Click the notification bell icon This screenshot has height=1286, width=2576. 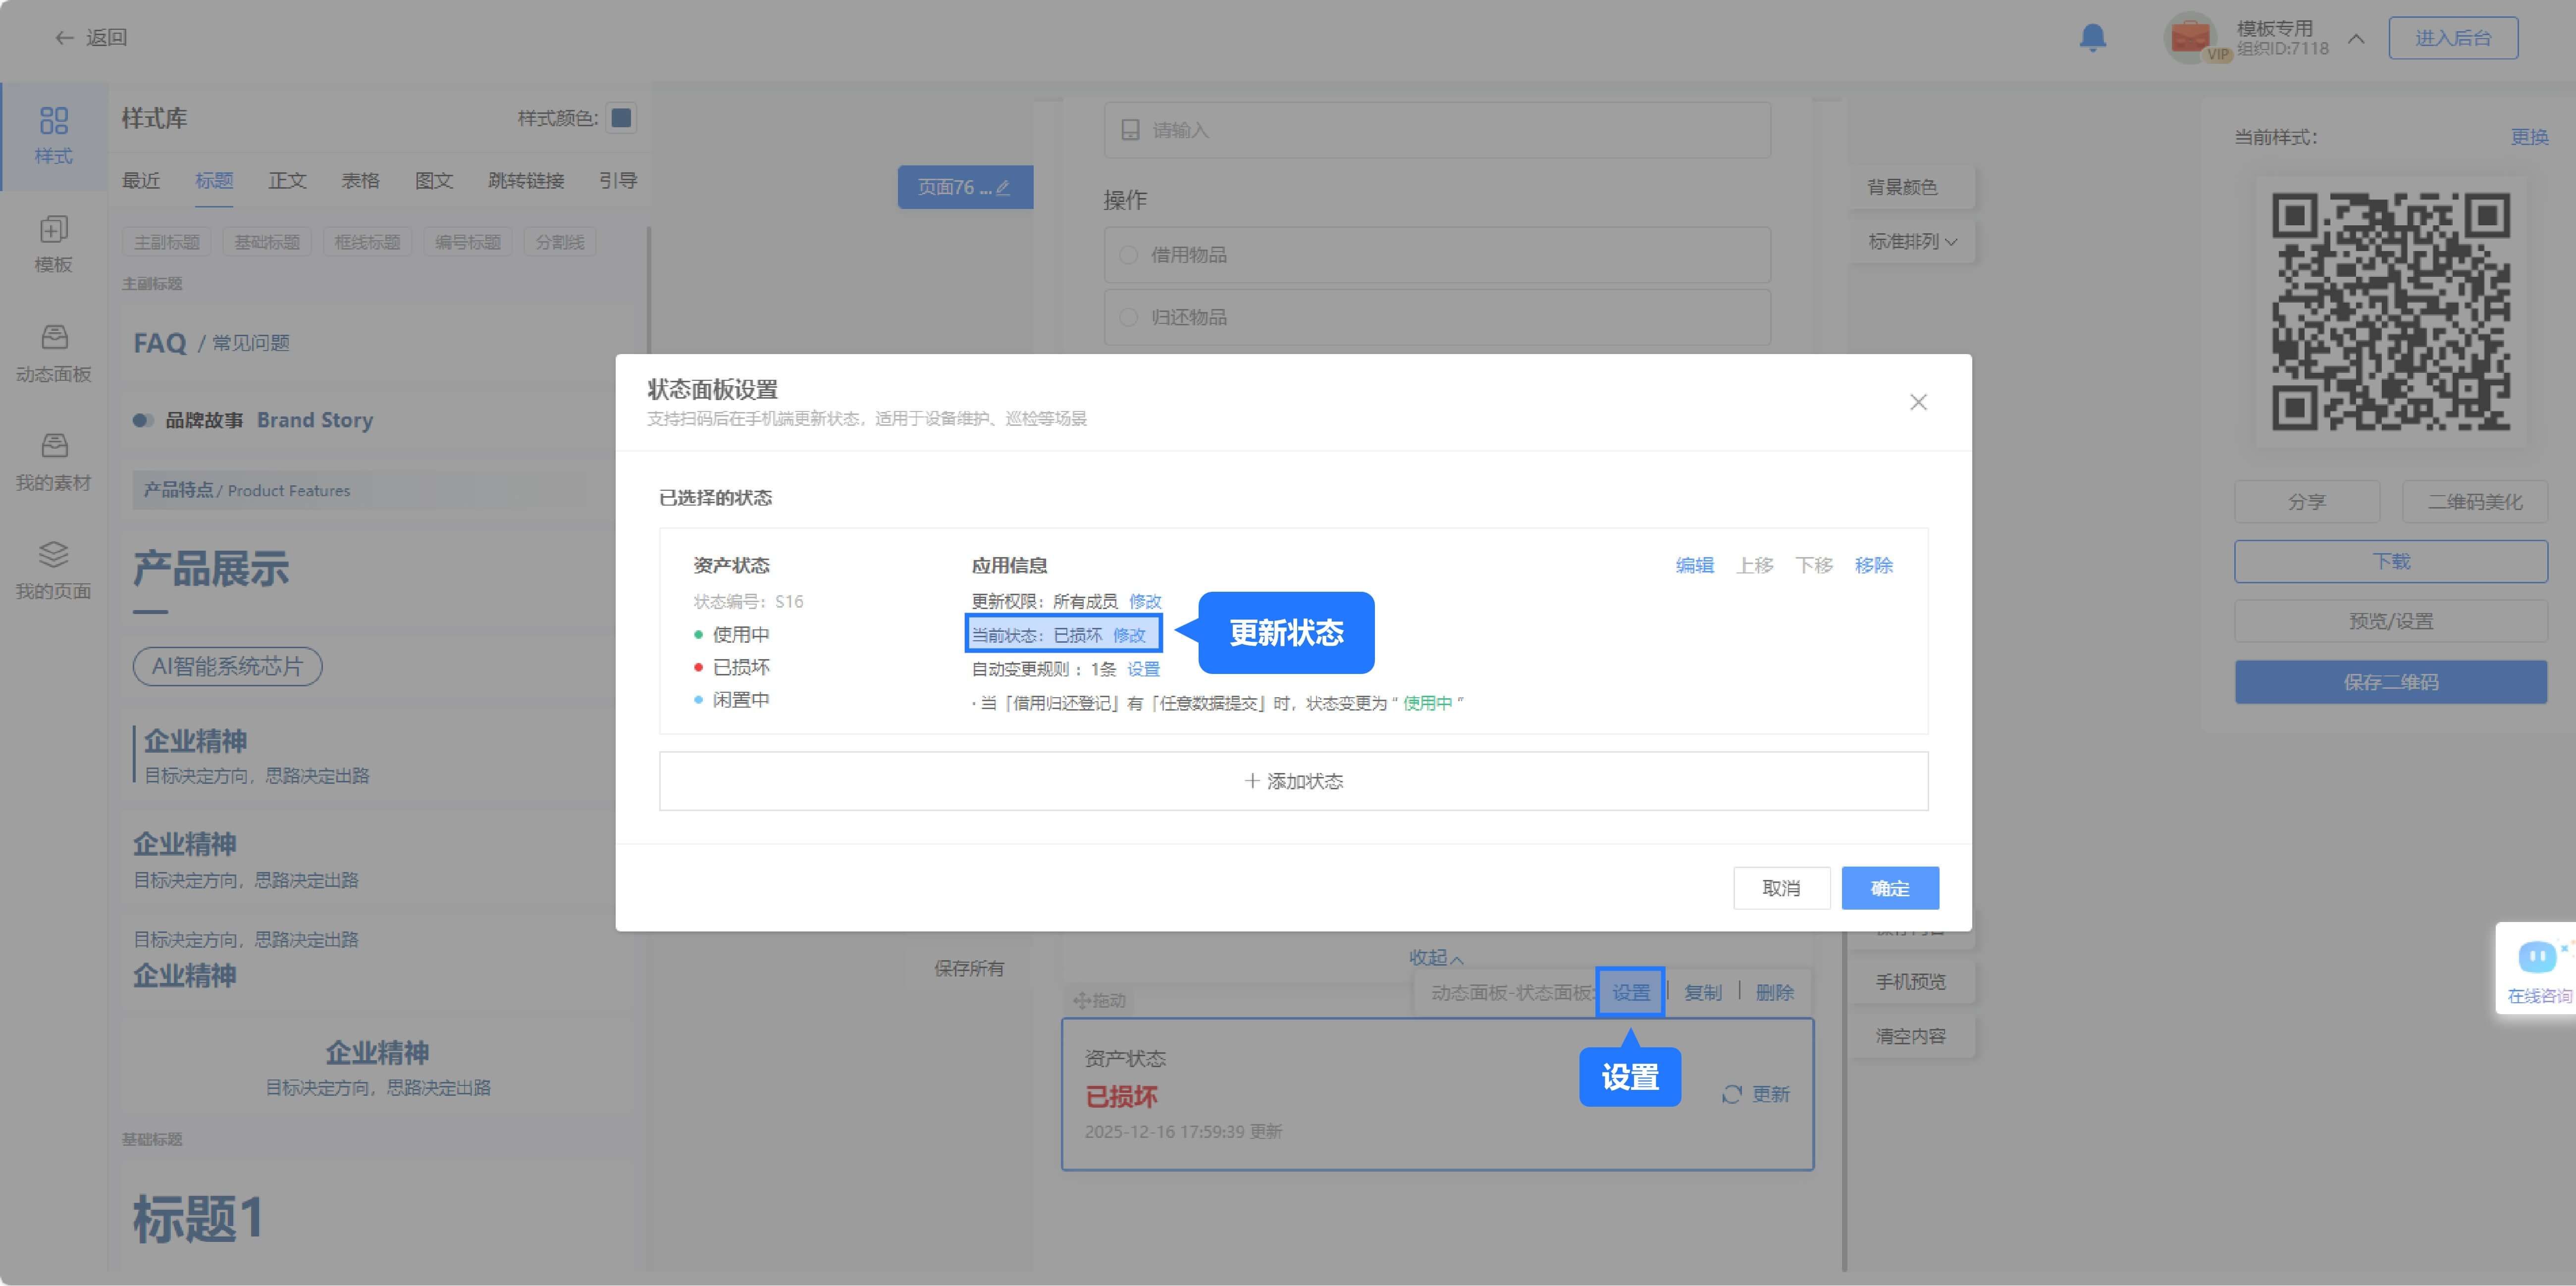click(2092, 38)
